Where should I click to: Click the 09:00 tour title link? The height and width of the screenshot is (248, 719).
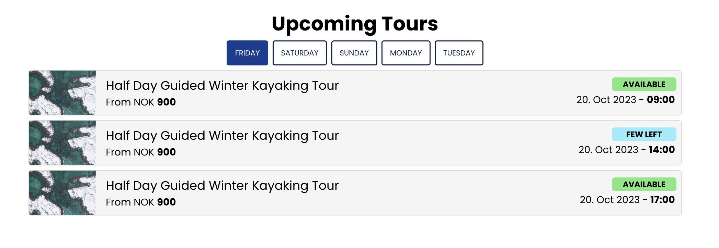222,86
